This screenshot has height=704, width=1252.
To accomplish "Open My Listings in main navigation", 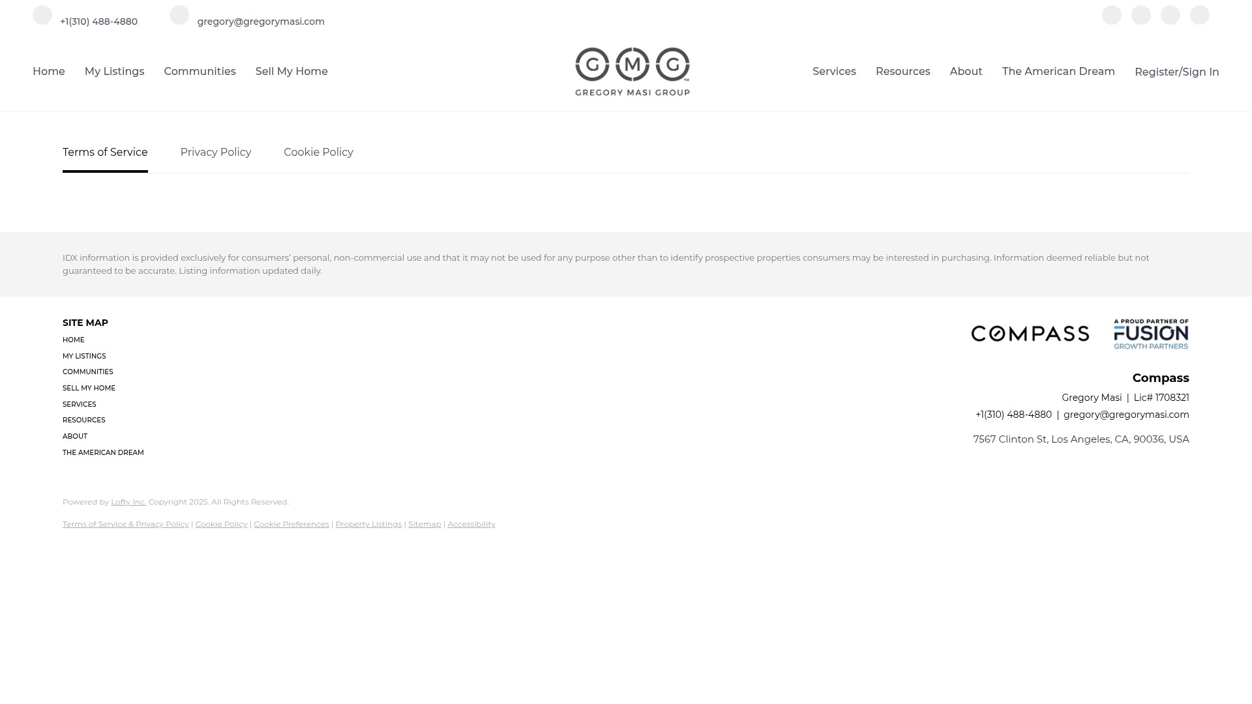I will coord(114,72).
